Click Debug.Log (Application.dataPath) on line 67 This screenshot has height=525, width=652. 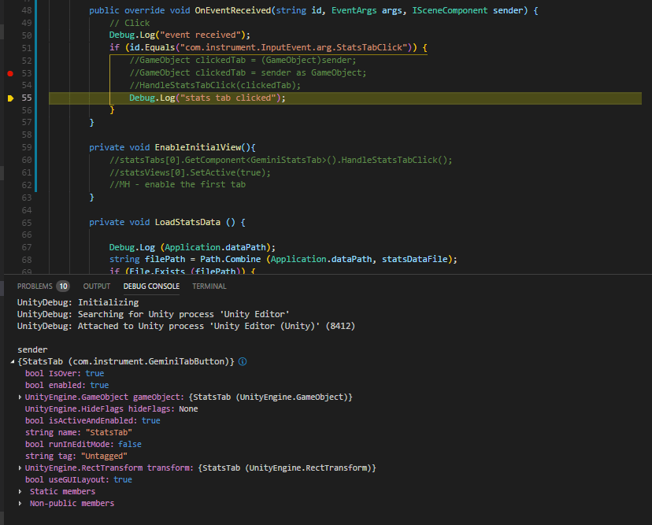point(192,247)
